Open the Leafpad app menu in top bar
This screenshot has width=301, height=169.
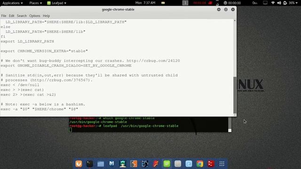click(x=56, y=3)
